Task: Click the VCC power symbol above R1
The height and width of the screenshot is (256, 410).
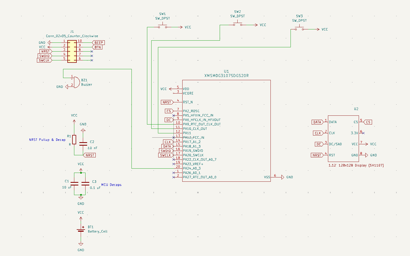Action: [74, 121]
